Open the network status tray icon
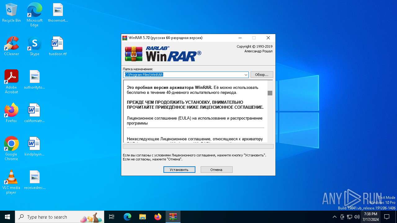This screenshot has width=397, height=223. pyautogui.click(x=350, y=217)
